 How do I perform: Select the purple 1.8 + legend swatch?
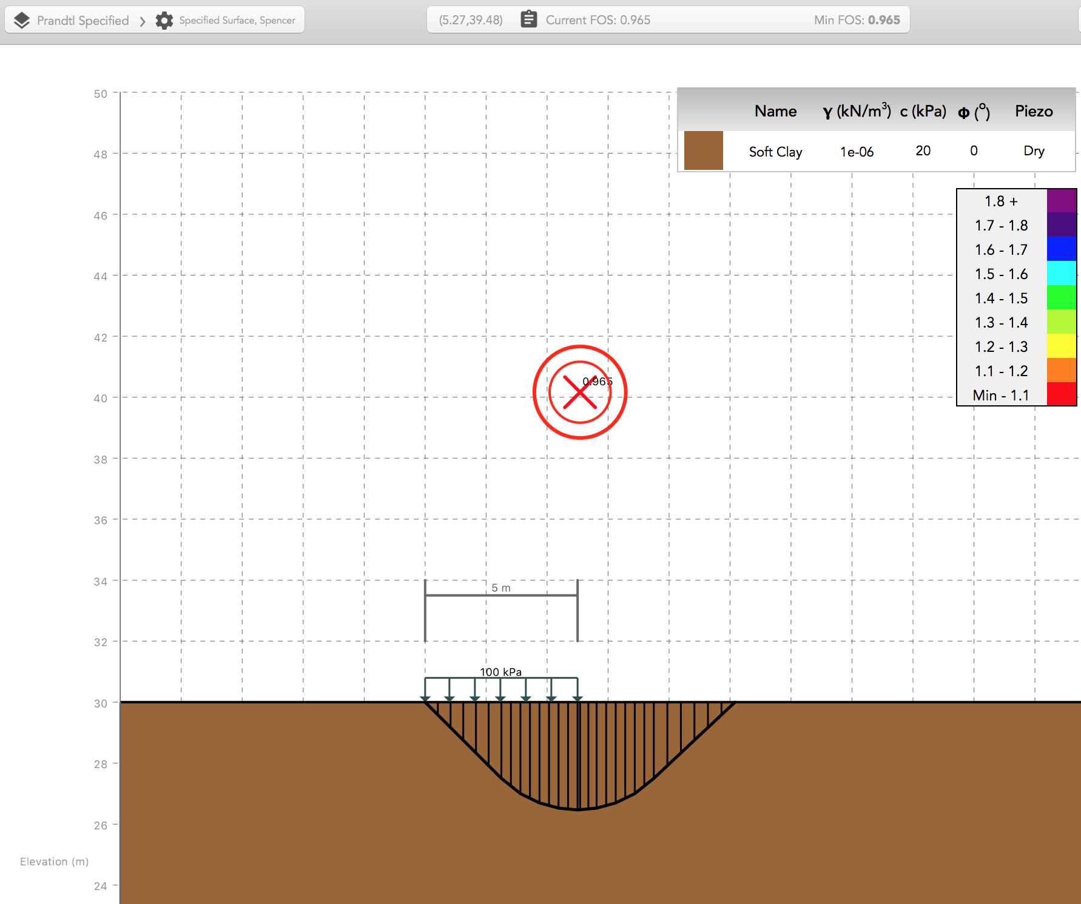click(x=1062, y=201)
